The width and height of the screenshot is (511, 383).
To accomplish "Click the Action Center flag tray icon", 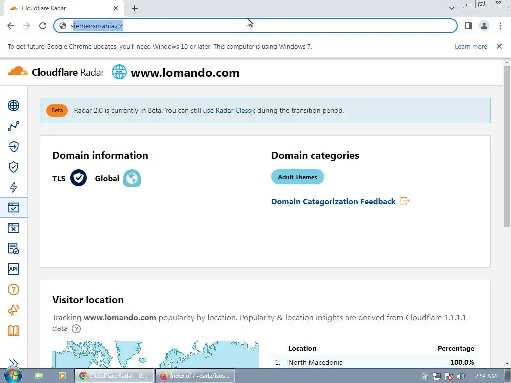I will (x=449, y=376).
